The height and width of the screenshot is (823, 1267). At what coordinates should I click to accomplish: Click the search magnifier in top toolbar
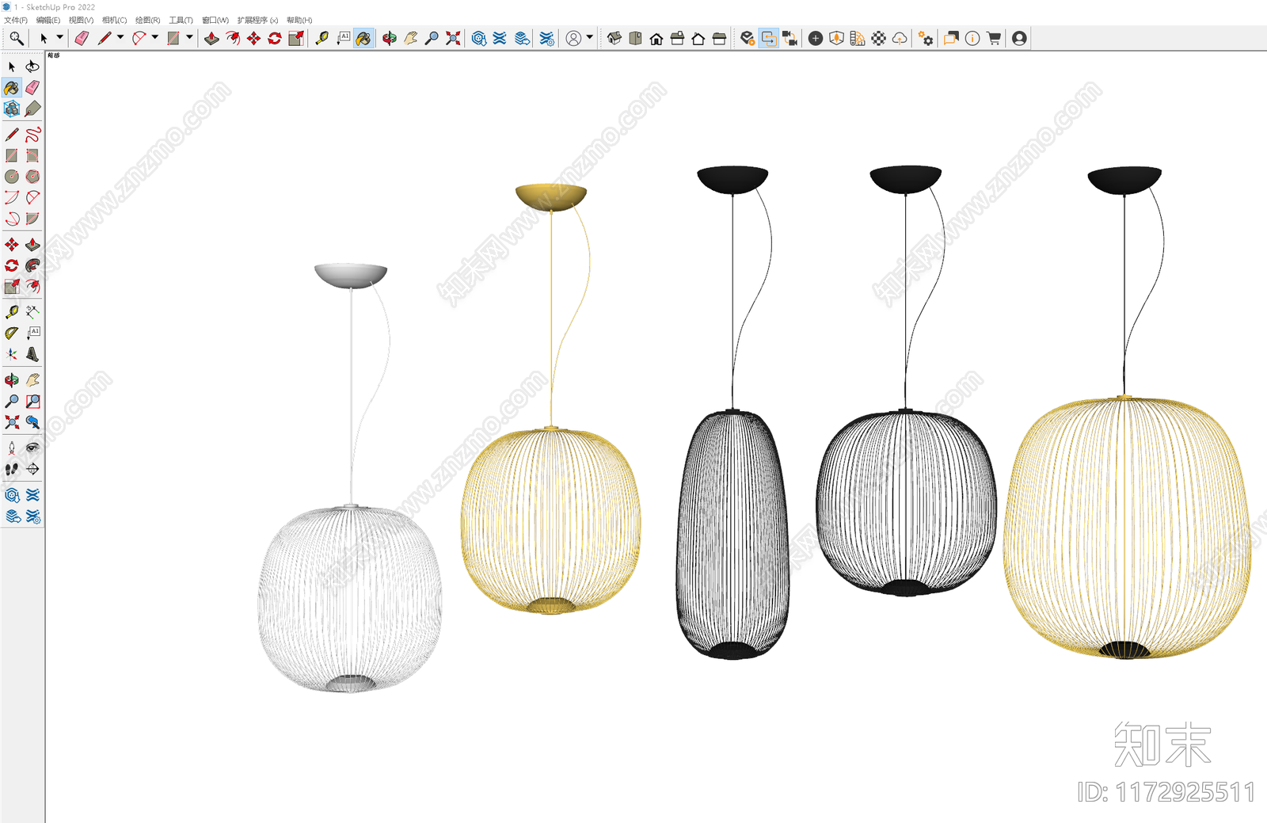pyautogui.click(x=16, y=38)
